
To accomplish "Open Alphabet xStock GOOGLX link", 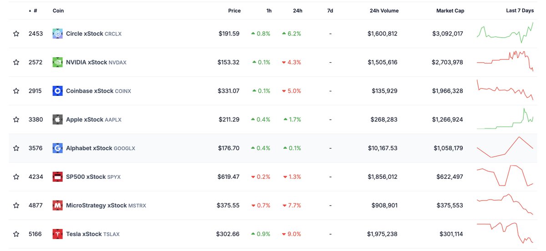I will click(101, 148).
